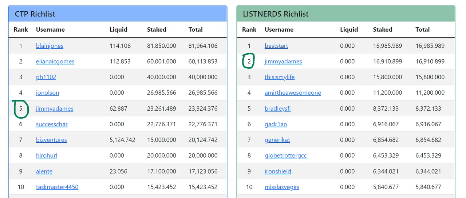Click taskmaster4450 username link
Screen dimensions: 466x198
[x=57, y=187]
